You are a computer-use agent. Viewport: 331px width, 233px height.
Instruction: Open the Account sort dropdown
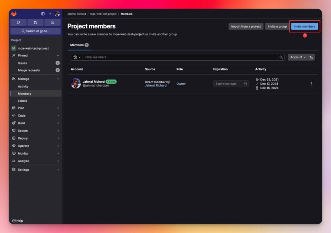click(298, 57)
